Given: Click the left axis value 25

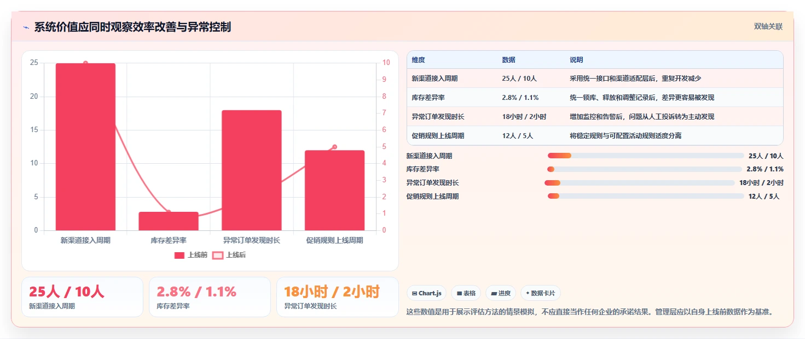Looking at the screenshot, I should 34,63.
